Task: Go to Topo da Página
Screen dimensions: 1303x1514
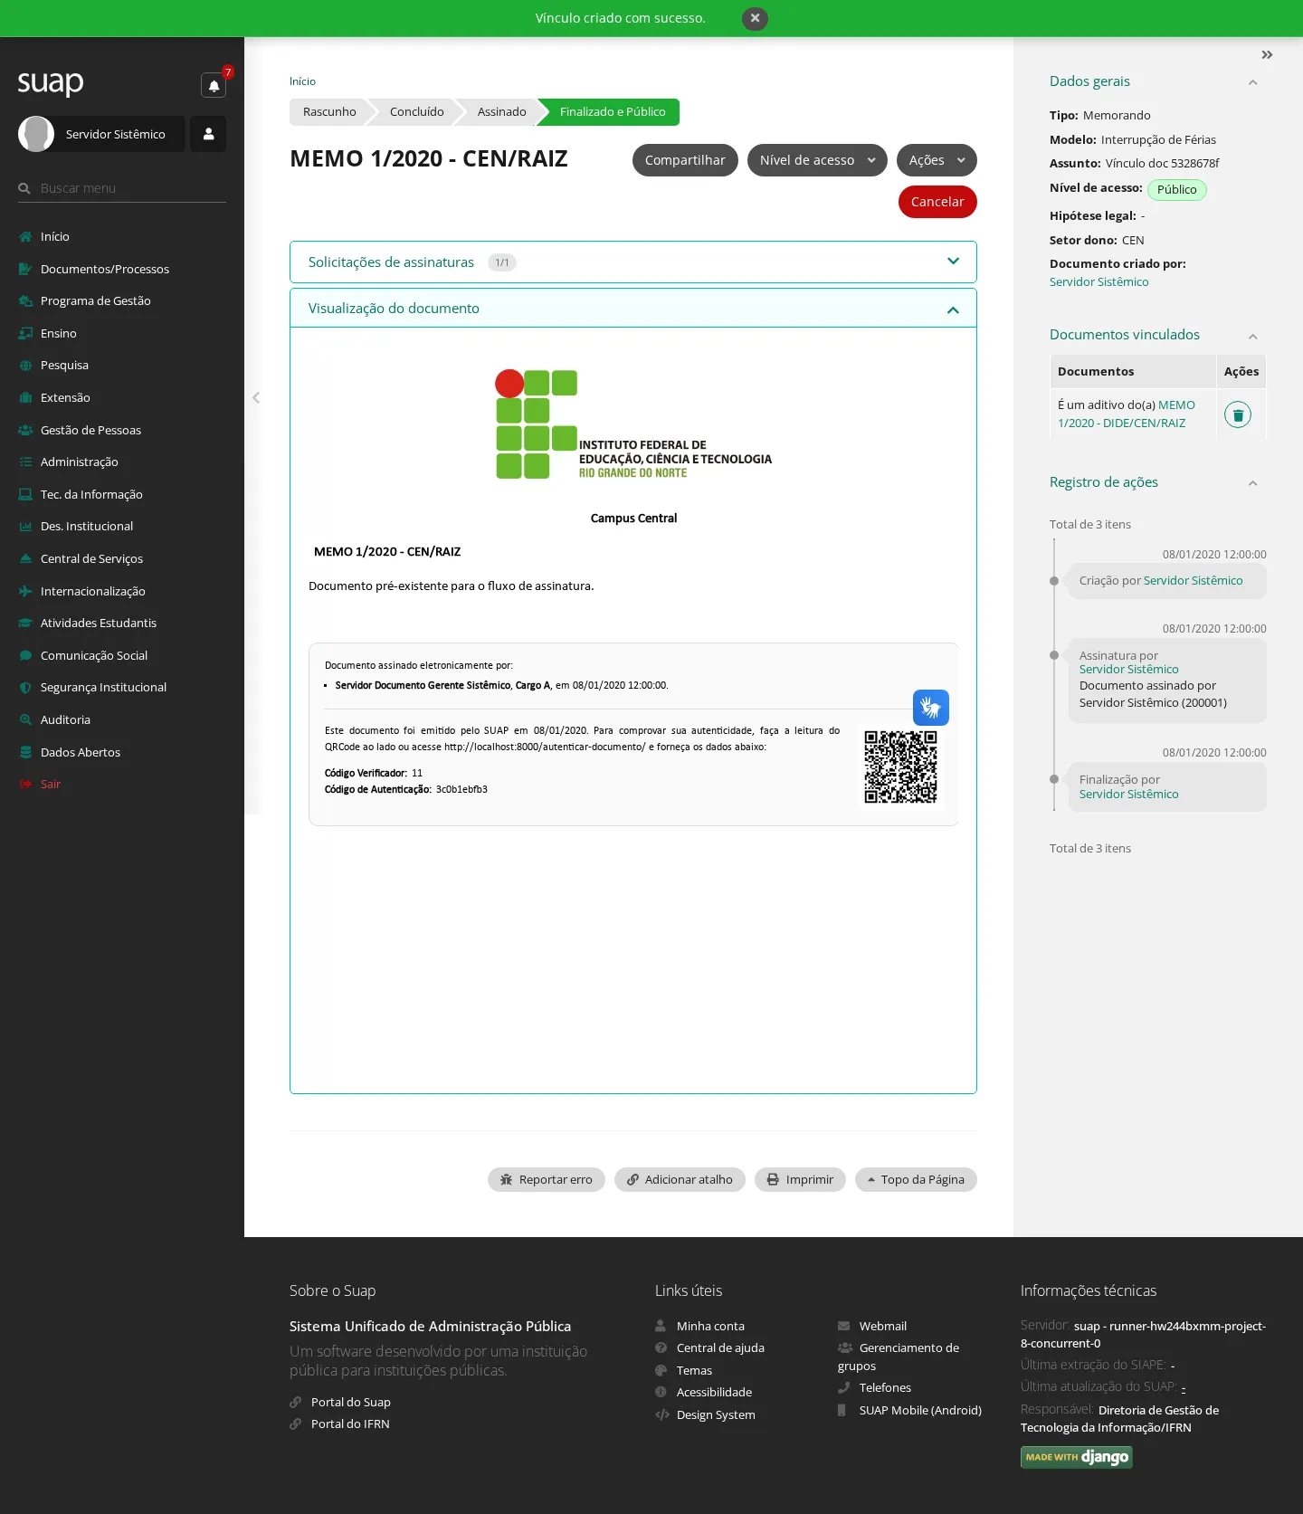Action: 916,1180
